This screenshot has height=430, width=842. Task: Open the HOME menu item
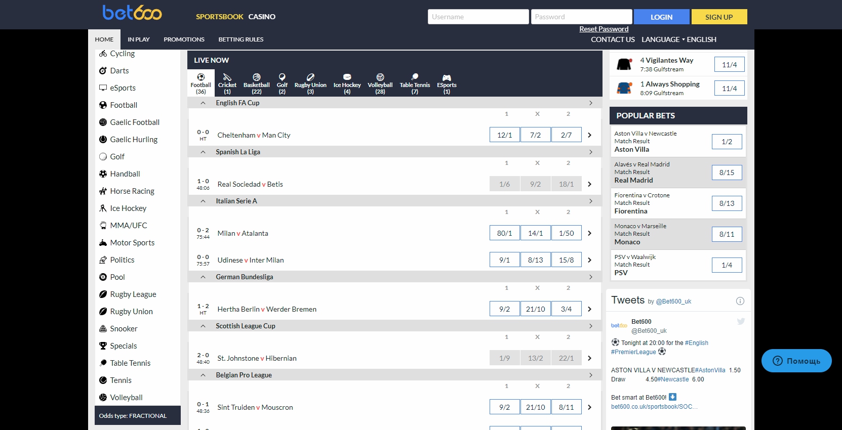104,39
